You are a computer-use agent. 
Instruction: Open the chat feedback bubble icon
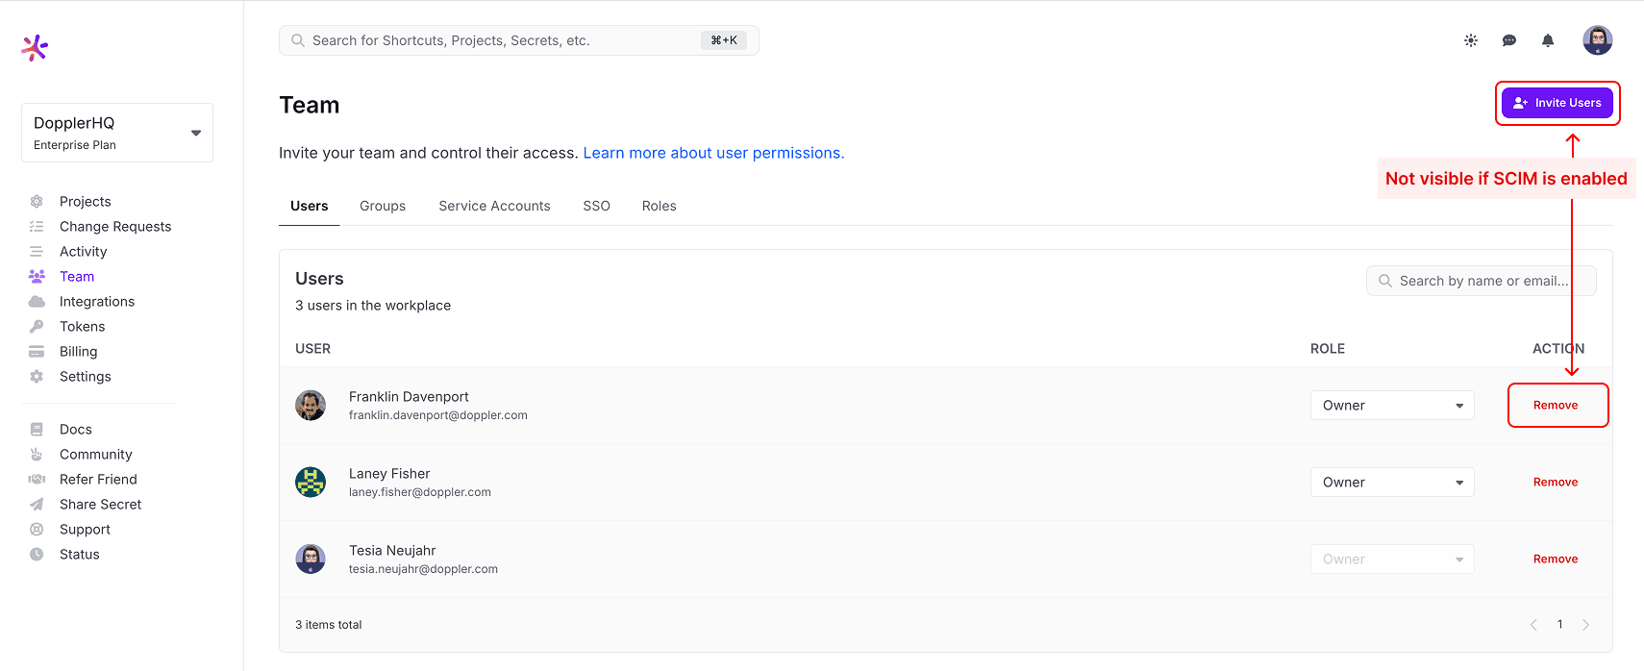tap(1509, 40)
